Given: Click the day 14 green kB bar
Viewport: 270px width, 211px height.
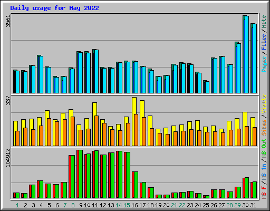Looking at the screenshot, I should [120, 175].
